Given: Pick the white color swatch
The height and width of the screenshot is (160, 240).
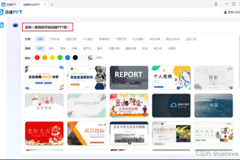Looking at the screenshot, I should 83,58.
